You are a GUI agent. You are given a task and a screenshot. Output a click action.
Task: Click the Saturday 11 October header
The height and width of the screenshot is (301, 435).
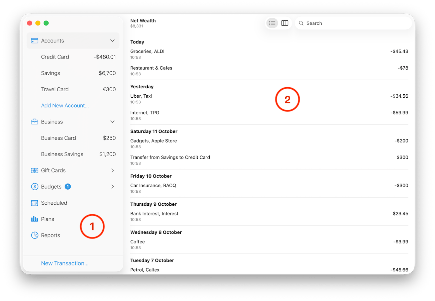tap(154, 131)
